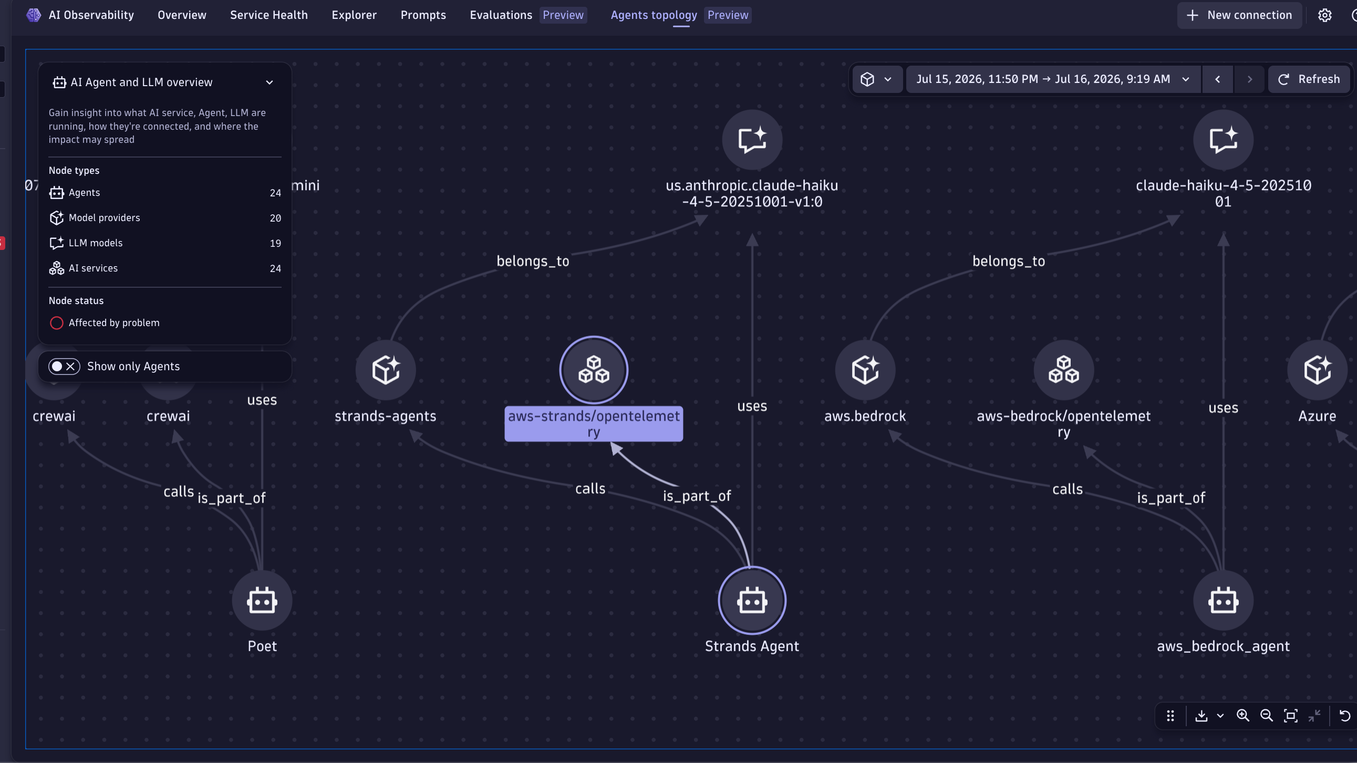The width and height of the screenshot is (1357, 763).
Task: Click the New connection button
Action: tap(1239, 15)
